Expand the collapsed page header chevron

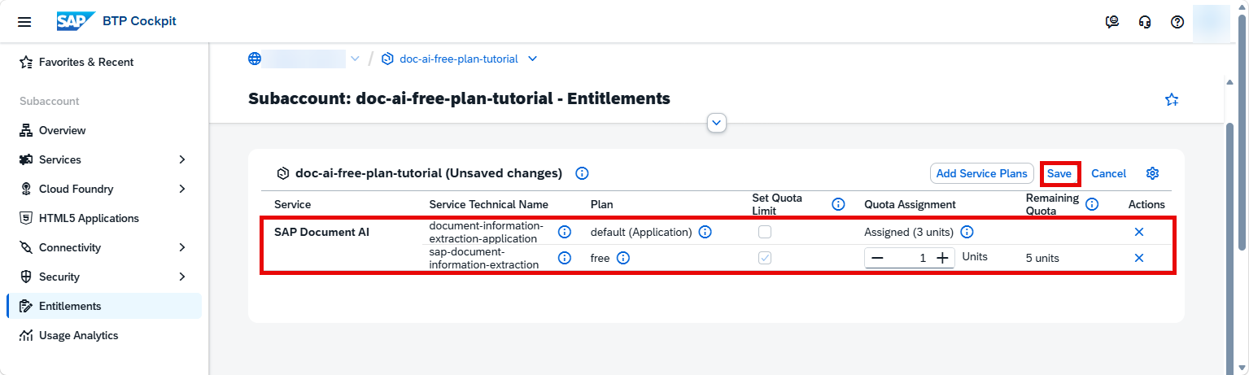coord(717,123)
